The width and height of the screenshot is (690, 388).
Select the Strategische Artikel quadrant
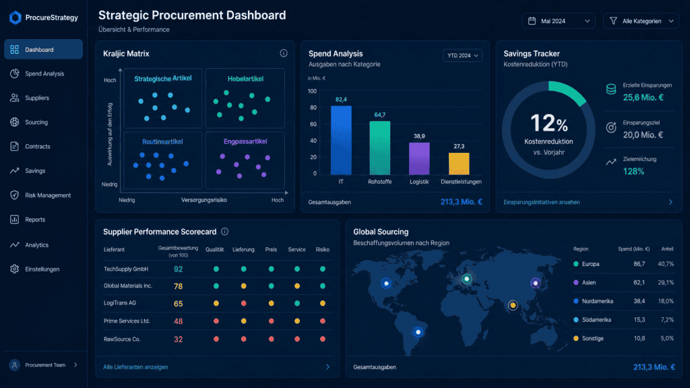point(163,98)
